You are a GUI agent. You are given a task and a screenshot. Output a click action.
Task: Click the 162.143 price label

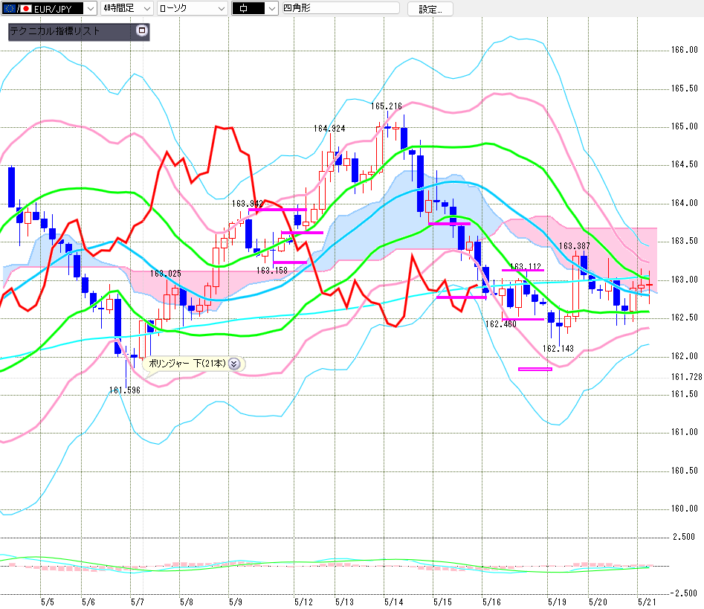tap(558, 349)
